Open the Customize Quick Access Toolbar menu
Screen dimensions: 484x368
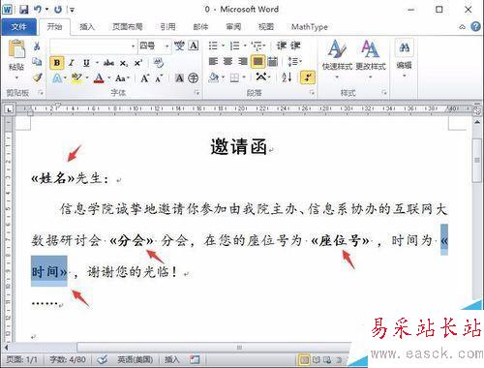pos(73,10)
